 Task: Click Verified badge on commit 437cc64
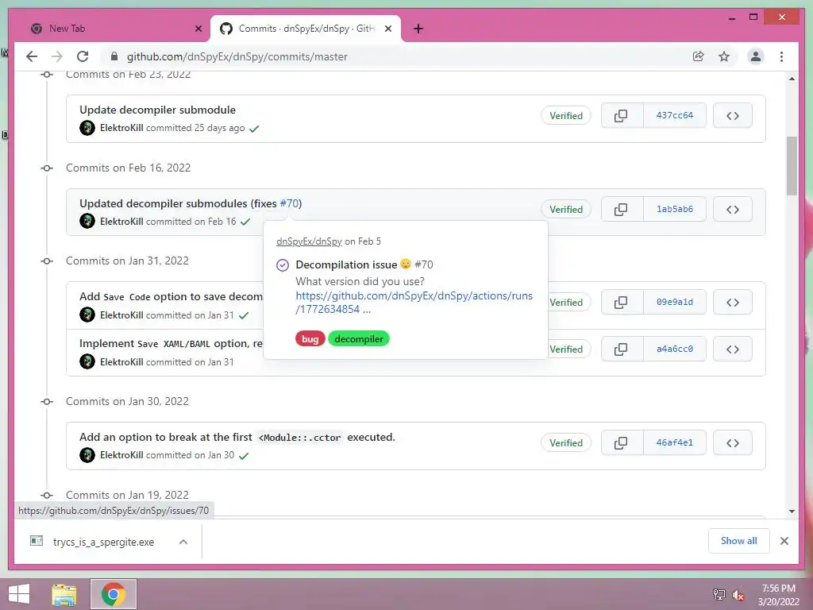click(x=566, y=116)
